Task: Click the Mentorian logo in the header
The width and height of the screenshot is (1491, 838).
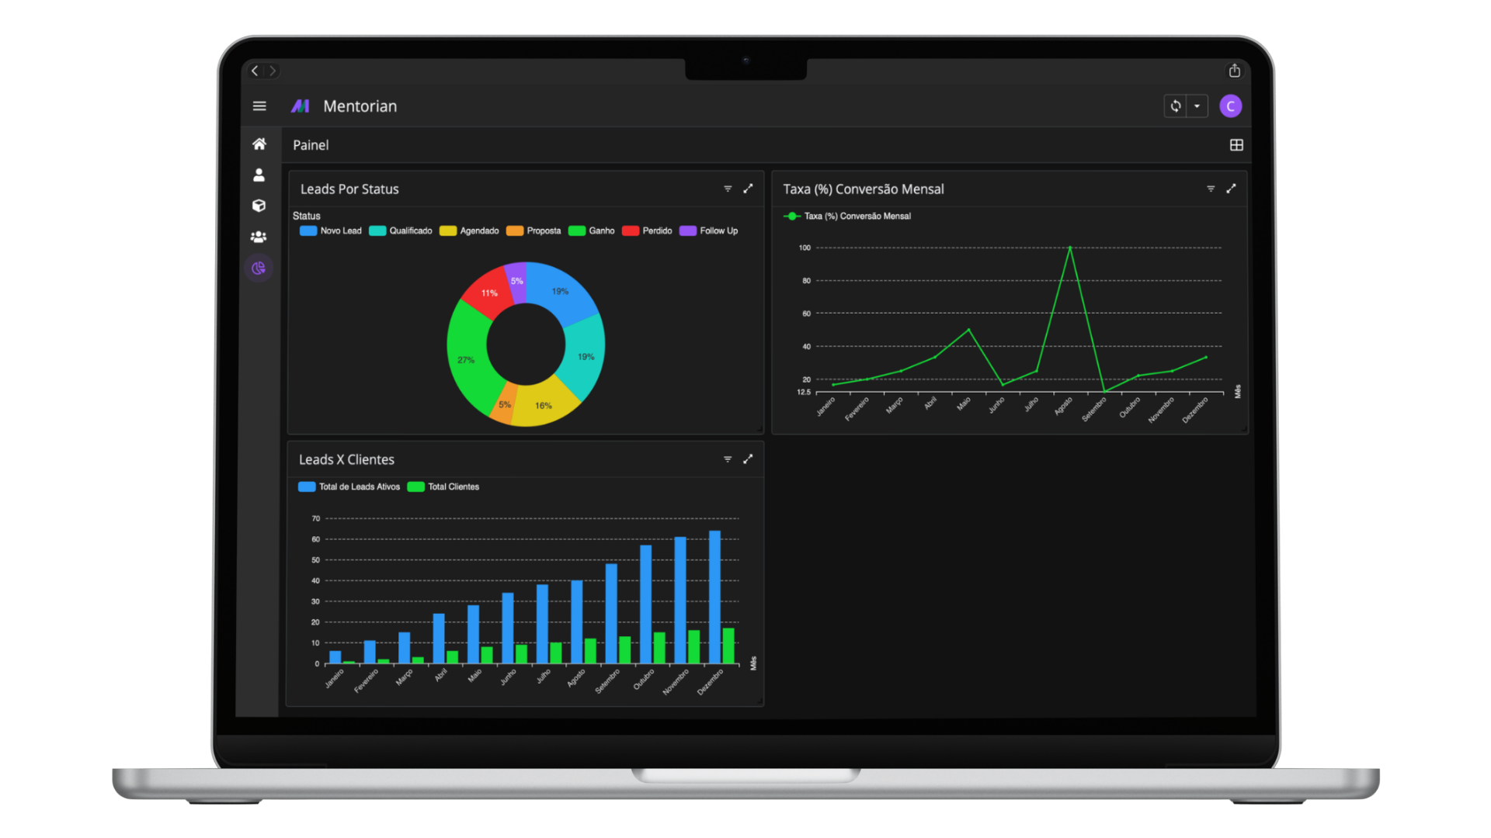Action: (x=301, y=106)
